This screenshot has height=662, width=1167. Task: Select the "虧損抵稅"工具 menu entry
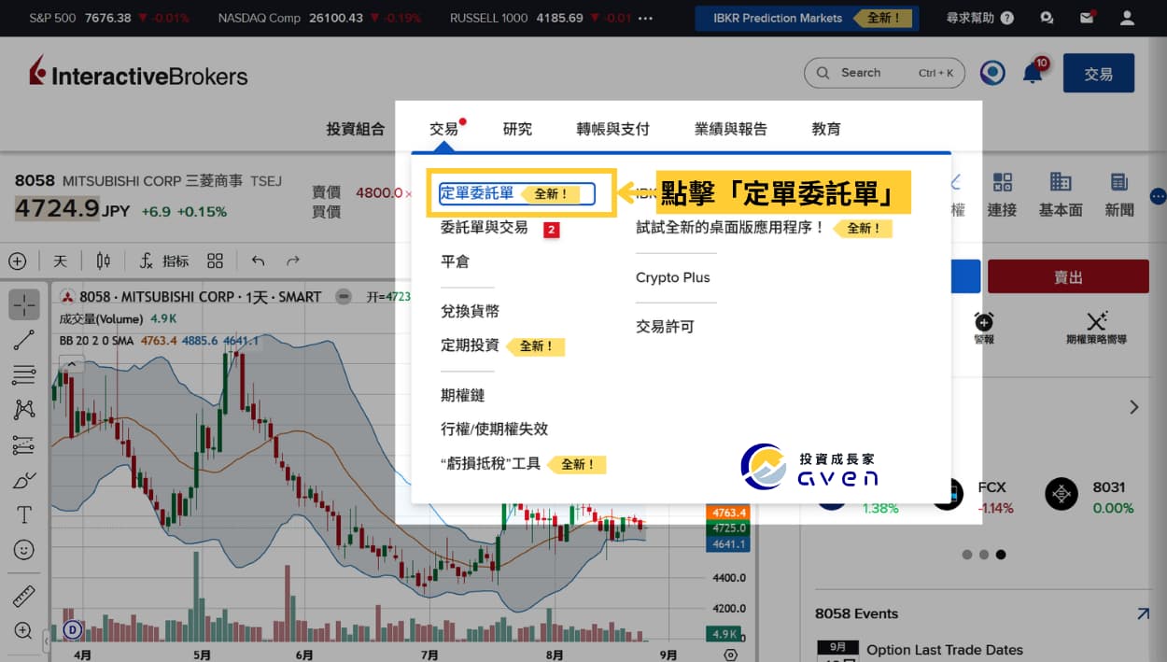490,463
